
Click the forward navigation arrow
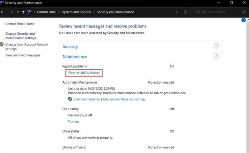11,12
